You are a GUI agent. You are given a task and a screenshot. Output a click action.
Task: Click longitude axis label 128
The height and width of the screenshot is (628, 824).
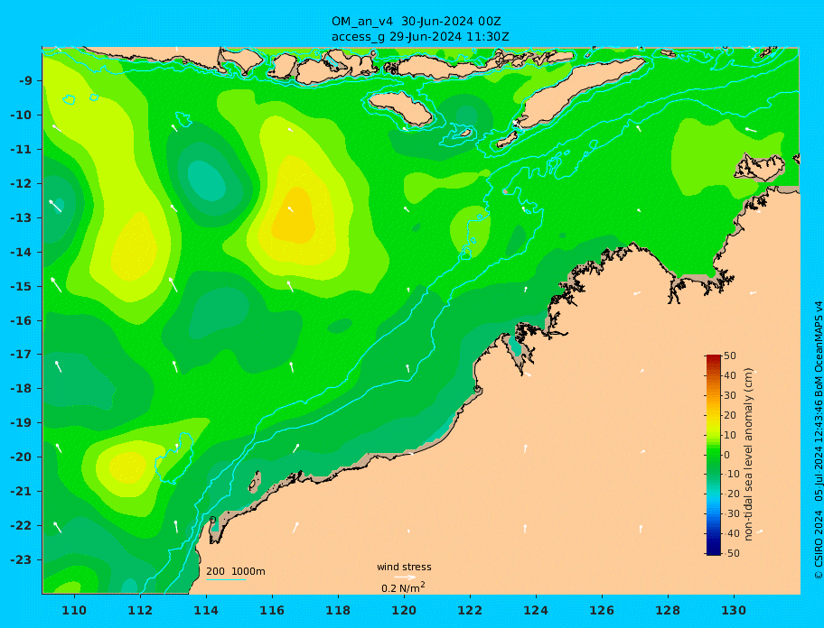coord(668,611)
